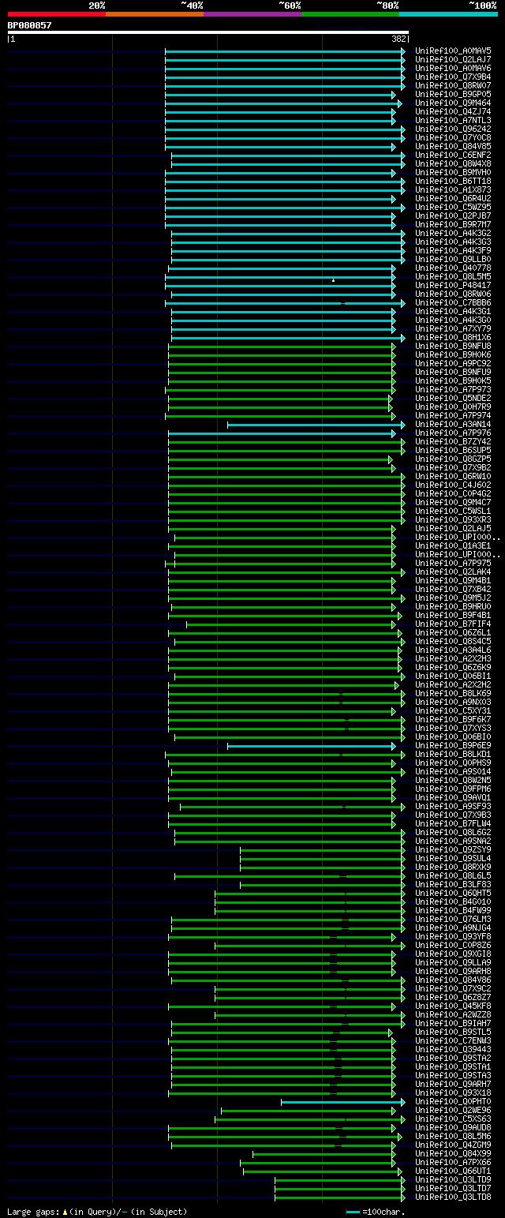Click subject label UniRef100_A7NTL3
This screenshot has height=1218, width=505.
(x=453, y=120)
